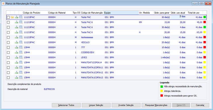Click the hierarchy tree icon in the MANUTDATA1COPIA11 row
Screen dimensions: 213x110
[16, 67]
